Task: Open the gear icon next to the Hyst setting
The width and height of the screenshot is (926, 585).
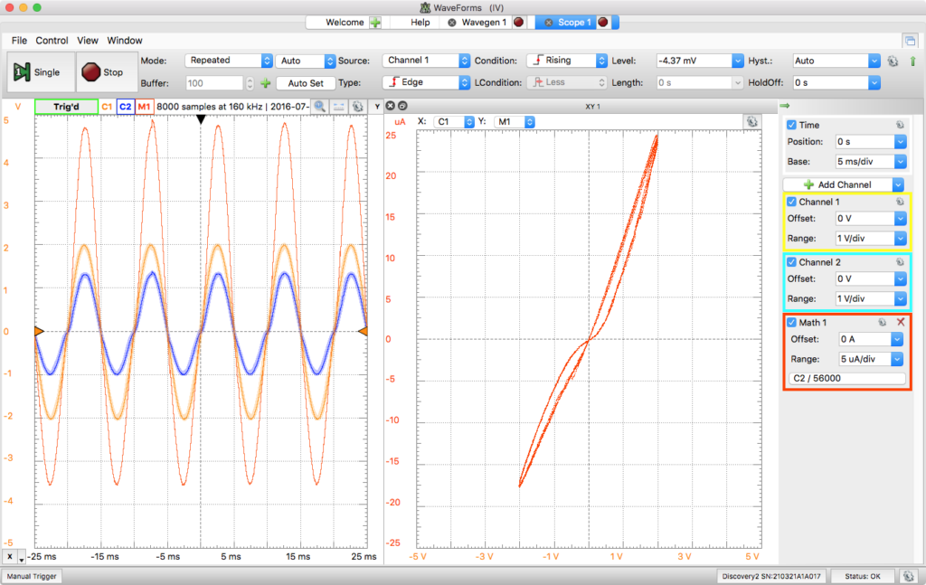Action: point(893,61)
